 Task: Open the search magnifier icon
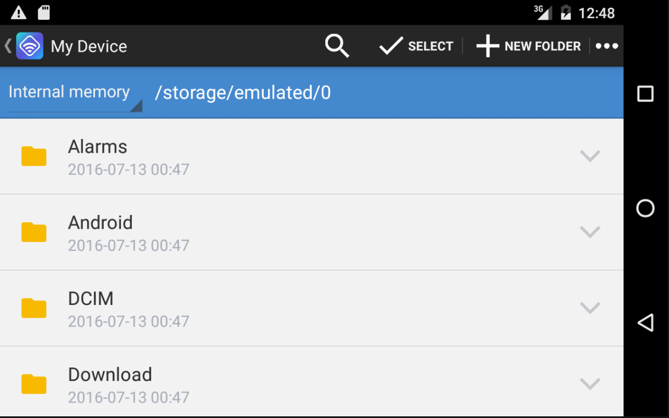(337, 46)
